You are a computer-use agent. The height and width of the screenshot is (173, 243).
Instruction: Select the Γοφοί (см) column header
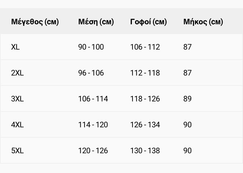[x=148, y=22]
